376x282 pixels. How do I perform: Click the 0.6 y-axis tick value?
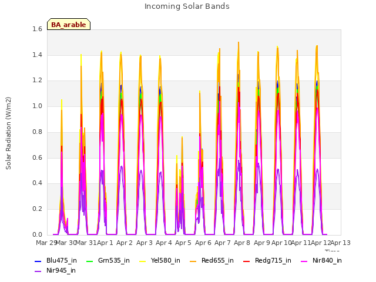[x=37, y=158]
